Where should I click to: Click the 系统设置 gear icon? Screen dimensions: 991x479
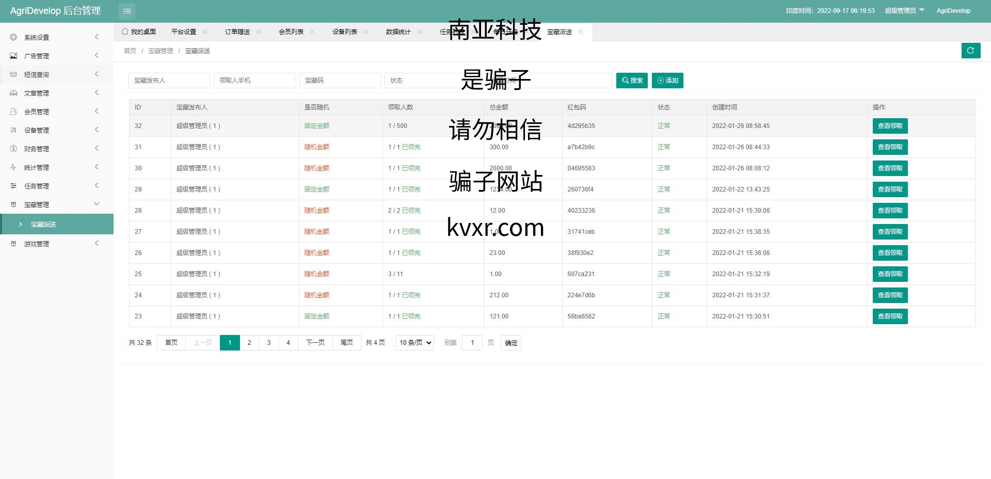[13, 37]
